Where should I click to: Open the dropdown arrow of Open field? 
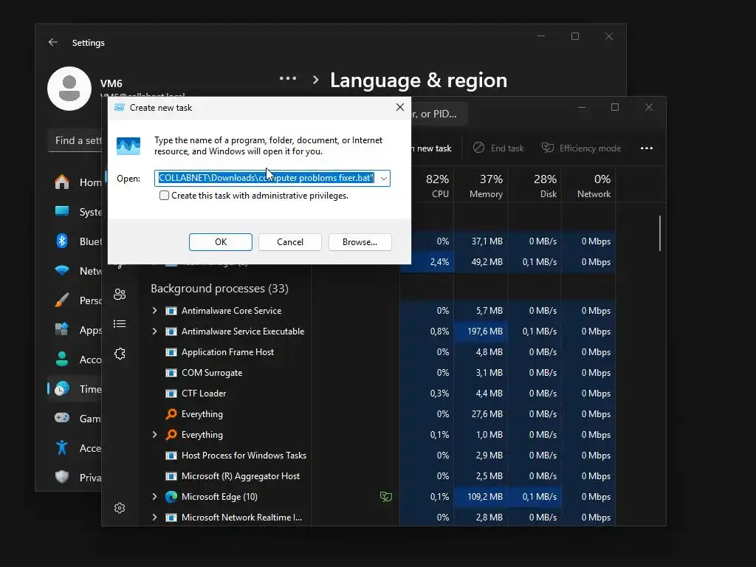[x=384, y=179]
